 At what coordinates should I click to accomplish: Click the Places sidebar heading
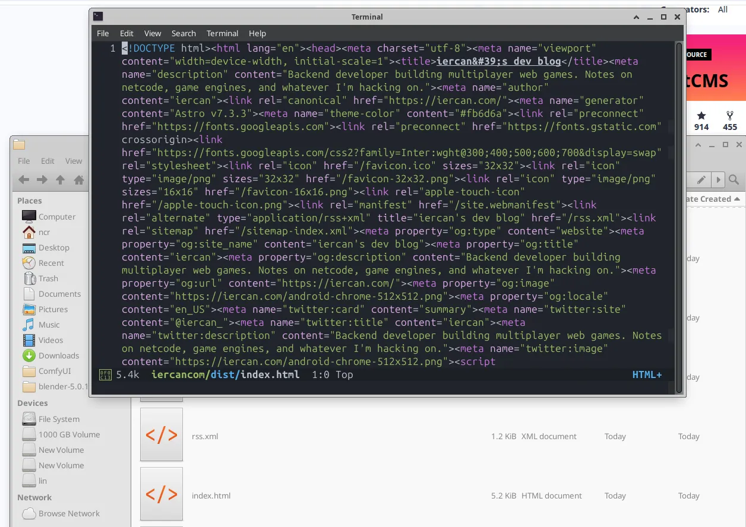(x=30, y=201)
